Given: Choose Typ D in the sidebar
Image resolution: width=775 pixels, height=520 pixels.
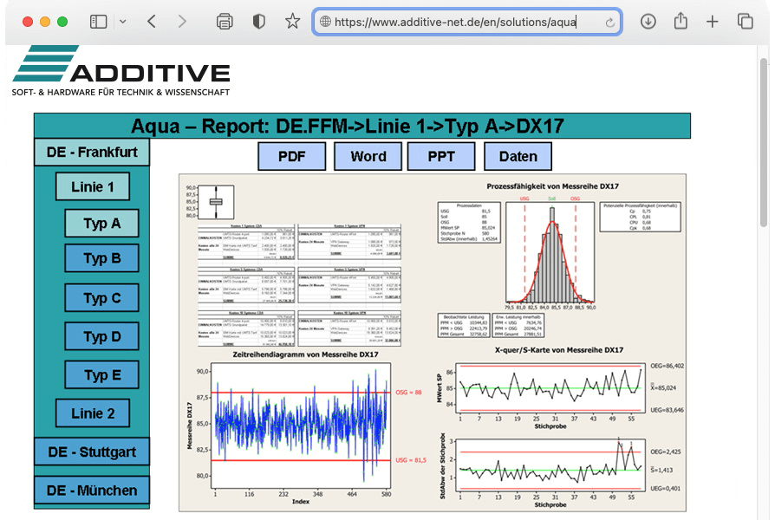Looking at the screenshot, I should [101, 336].
